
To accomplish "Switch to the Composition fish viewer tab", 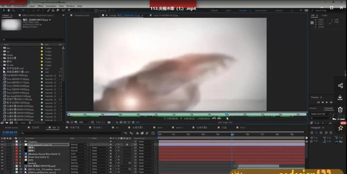I will (81, 15).
